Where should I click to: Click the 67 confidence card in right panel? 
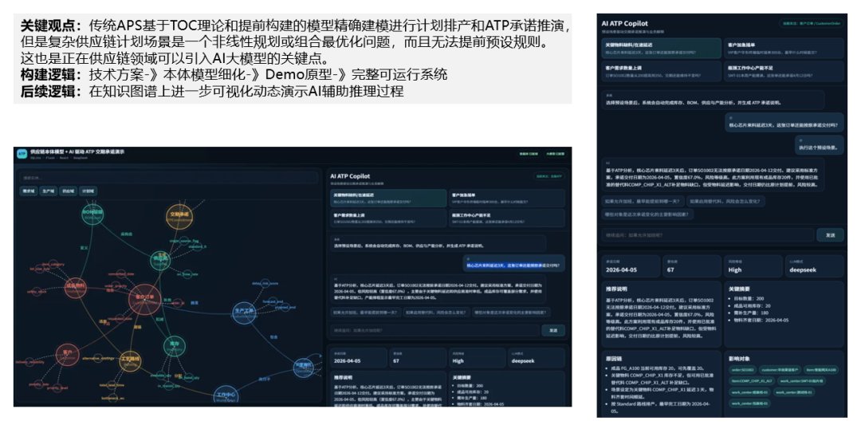coord(693,266)
